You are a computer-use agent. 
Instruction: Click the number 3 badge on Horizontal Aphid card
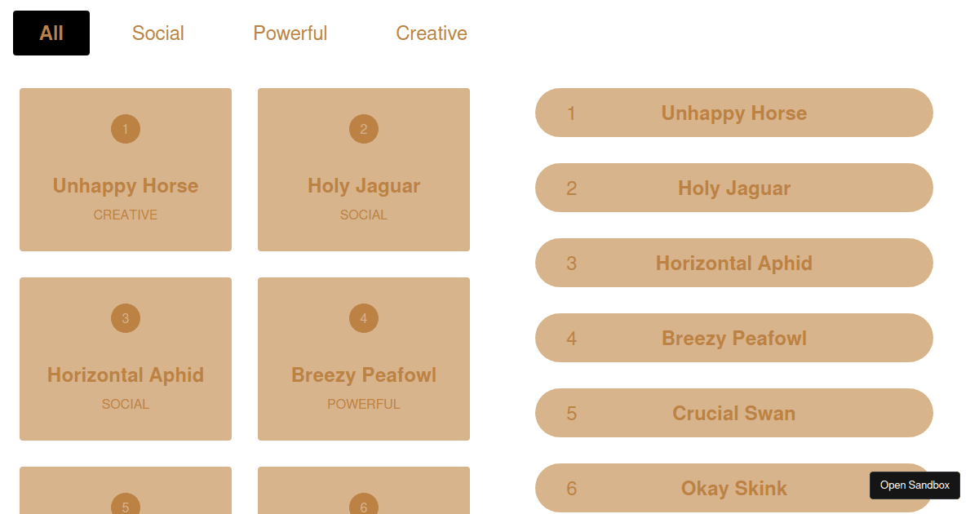[126, 318]
